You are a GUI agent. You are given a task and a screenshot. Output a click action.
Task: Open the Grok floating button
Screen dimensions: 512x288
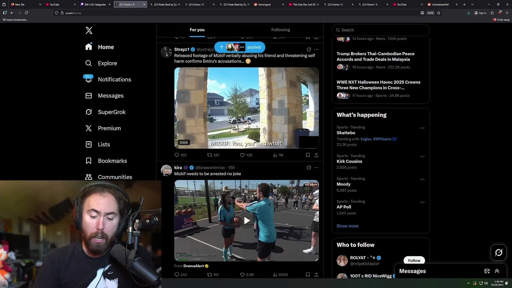point(498,252)
